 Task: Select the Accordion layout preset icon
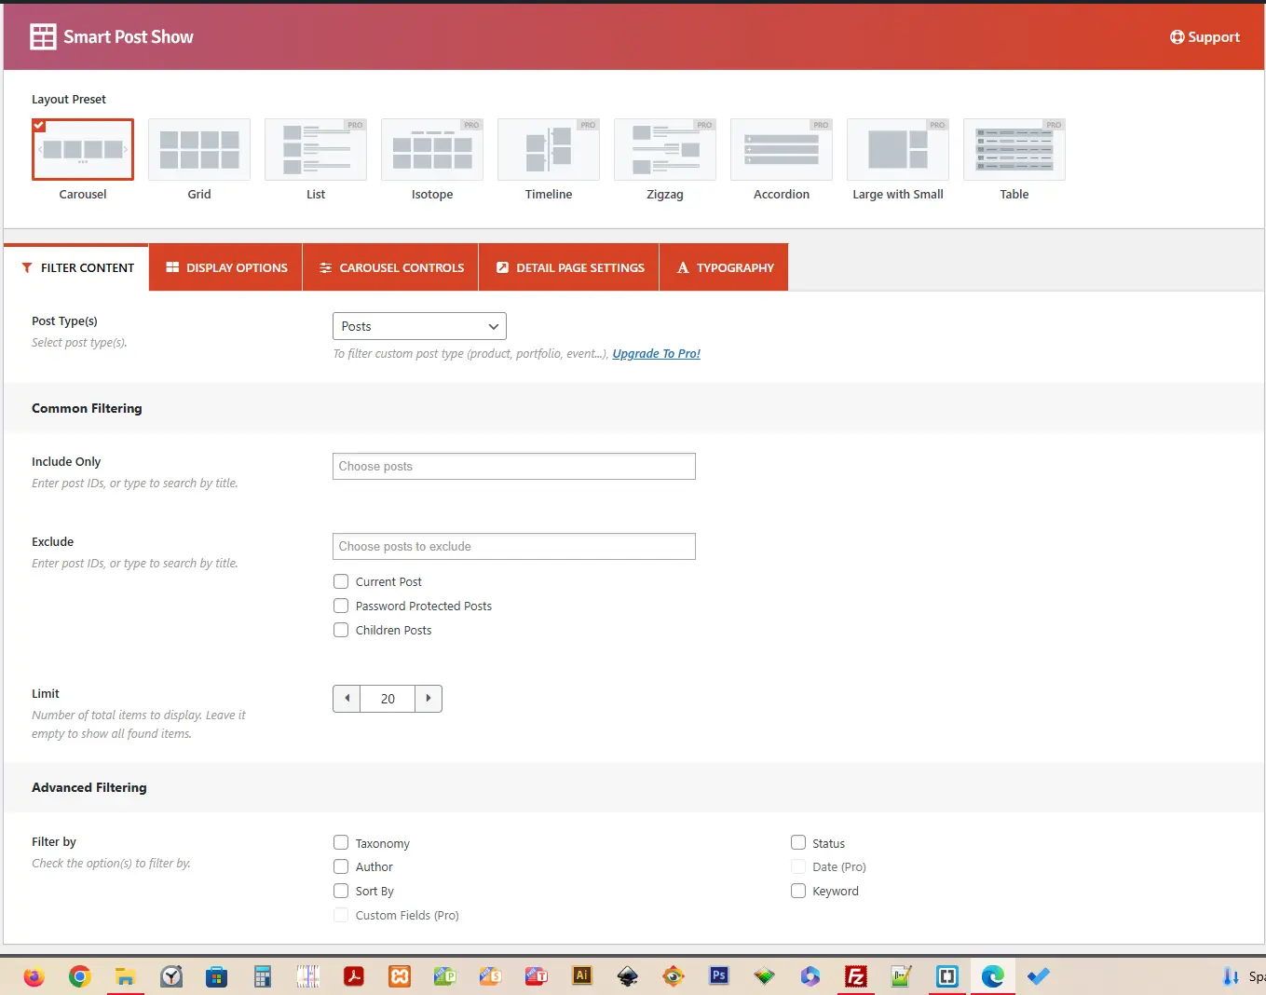[x=782, y=149]
